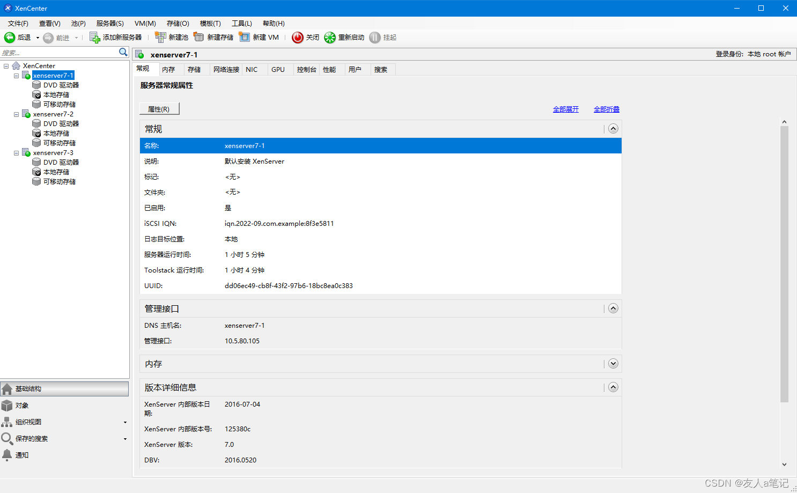Viewport: 797px width, 493px height.
Task: Click the 全部折叠 (Collapse all) link
Action: pyautogui.click(x=607, y=109)
